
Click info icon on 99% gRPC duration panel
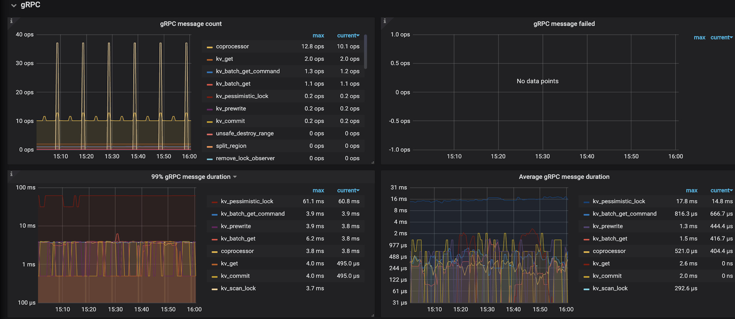11,174
